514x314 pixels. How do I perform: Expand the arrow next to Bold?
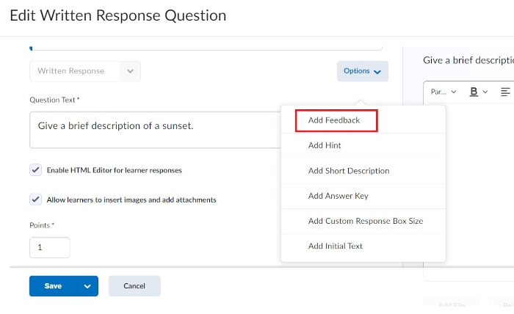tap(485, 92)
